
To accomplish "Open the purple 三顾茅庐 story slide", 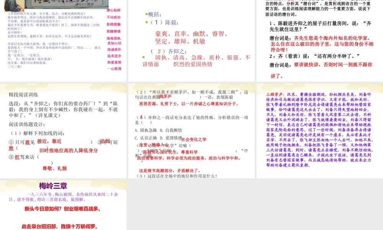I will 319,131.
